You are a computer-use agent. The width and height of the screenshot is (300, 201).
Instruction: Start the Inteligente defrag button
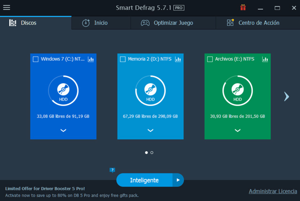[x=144, y=180]
